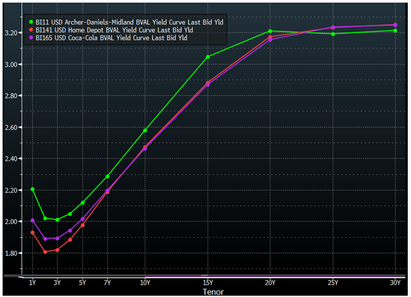Screen dimensions: 411x297
Task: Click the green data point at 15Y tenor
Action: pos(208,57)
